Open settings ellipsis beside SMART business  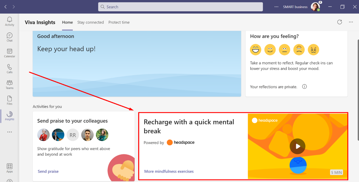pos(276,7)
